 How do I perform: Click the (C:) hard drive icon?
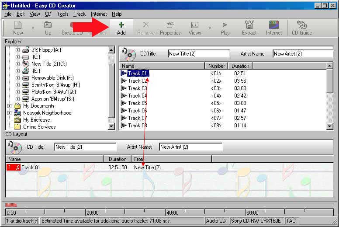26,57
